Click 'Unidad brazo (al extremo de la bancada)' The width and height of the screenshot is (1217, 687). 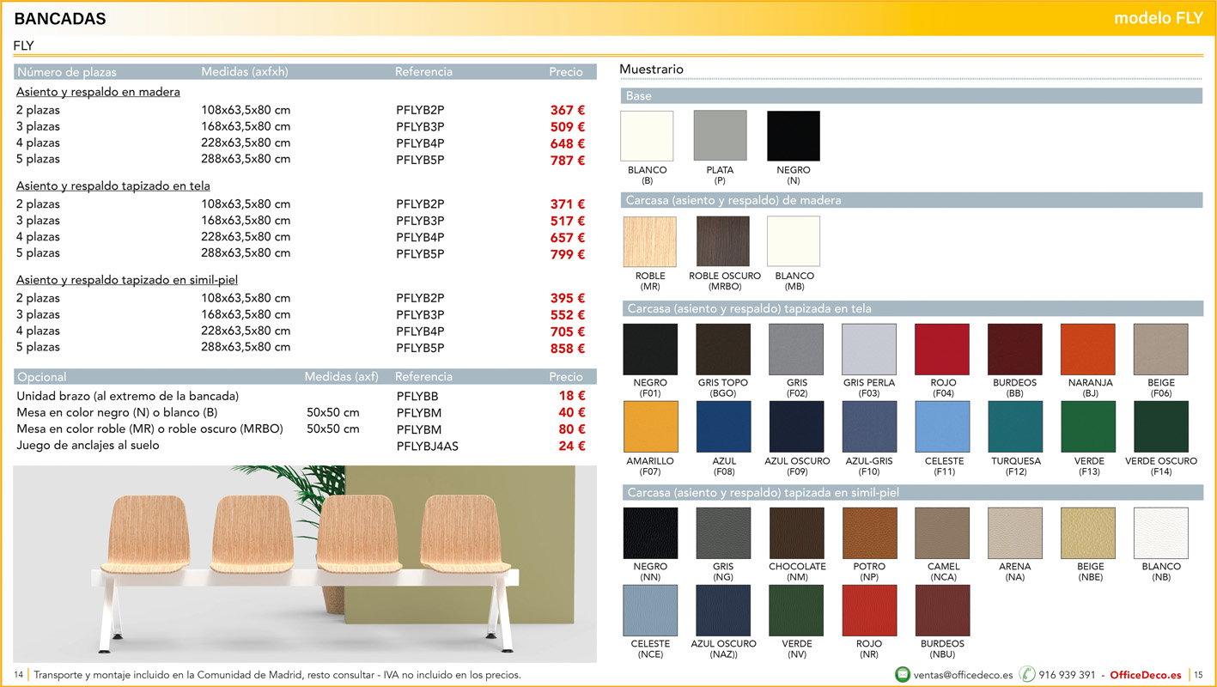[x=127, y=396]
